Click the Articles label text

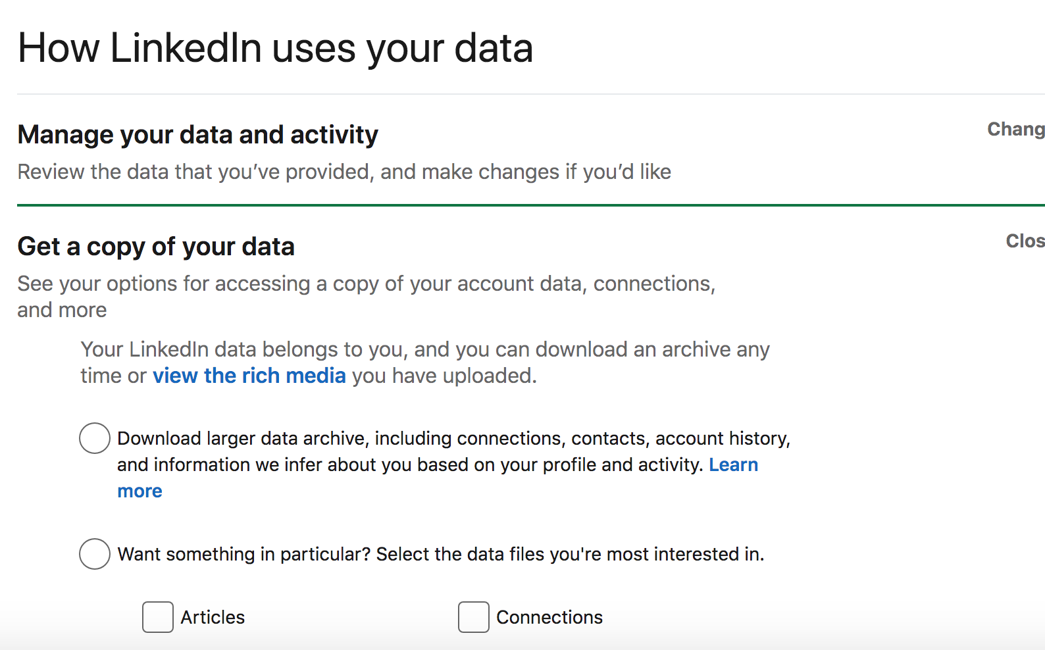coord(213,617)
